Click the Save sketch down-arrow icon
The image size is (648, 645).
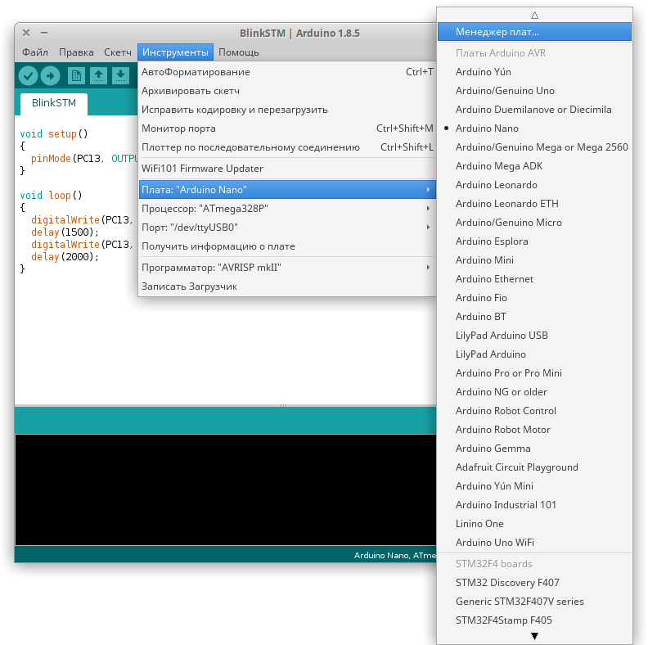120,75
